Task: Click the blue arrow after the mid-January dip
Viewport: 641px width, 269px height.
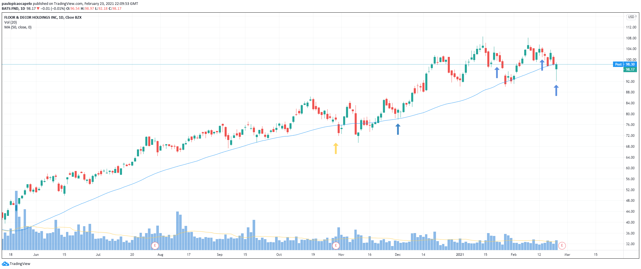Action: click(497, 72)
